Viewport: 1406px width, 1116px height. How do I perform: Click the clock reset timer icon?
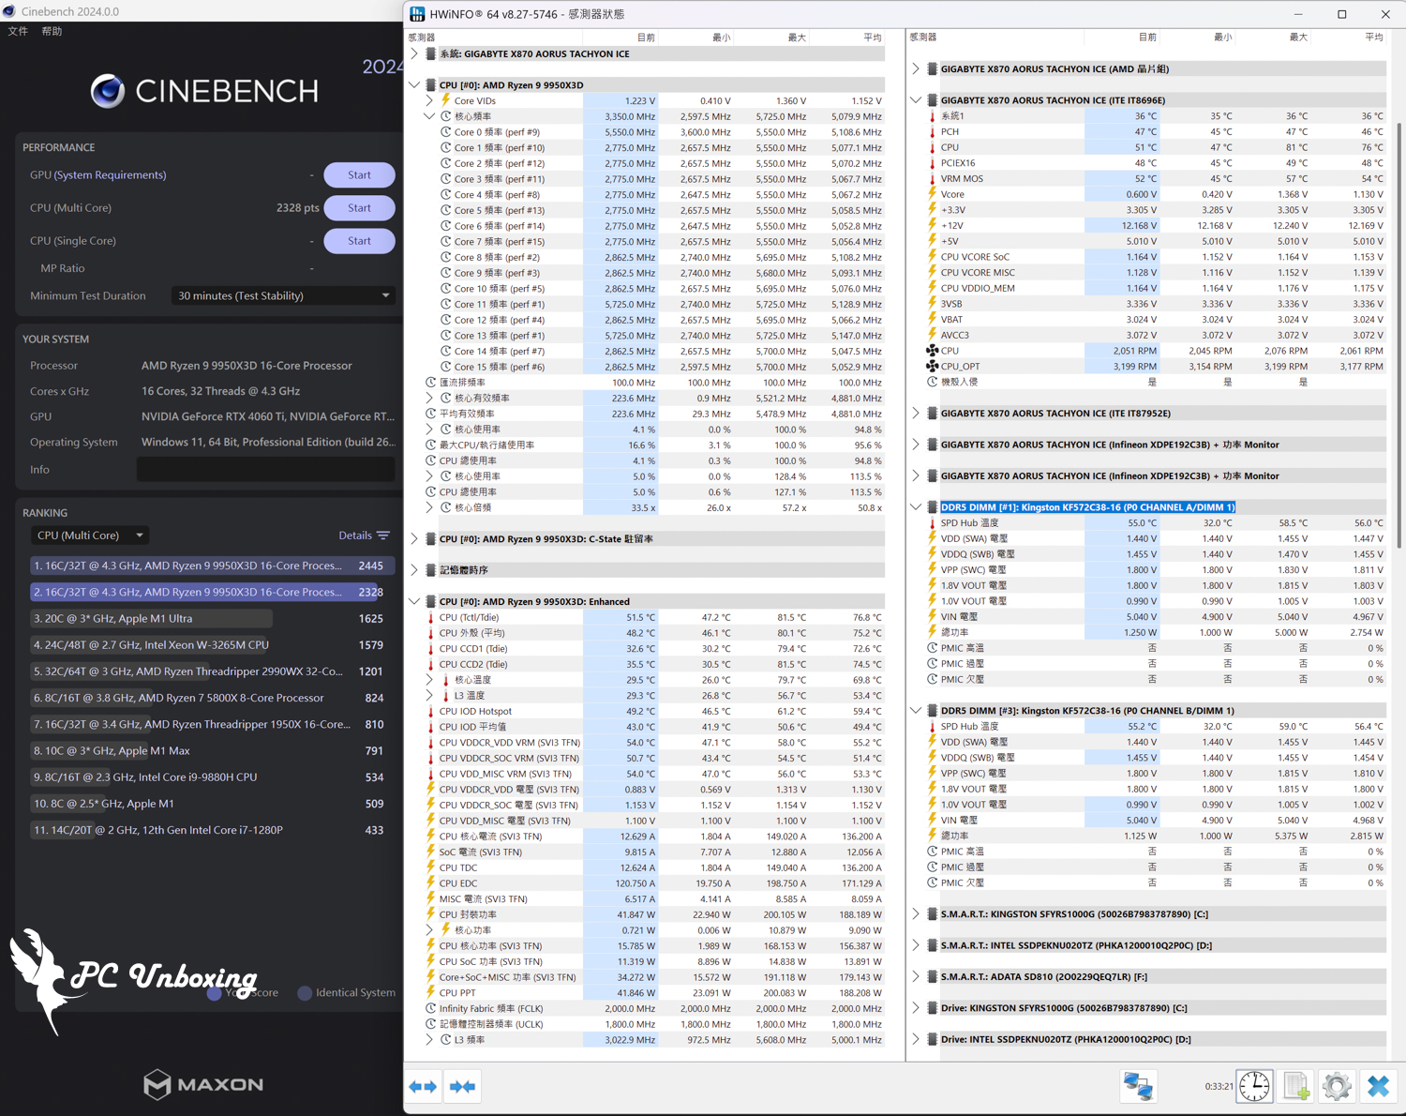point(1254,1086)
